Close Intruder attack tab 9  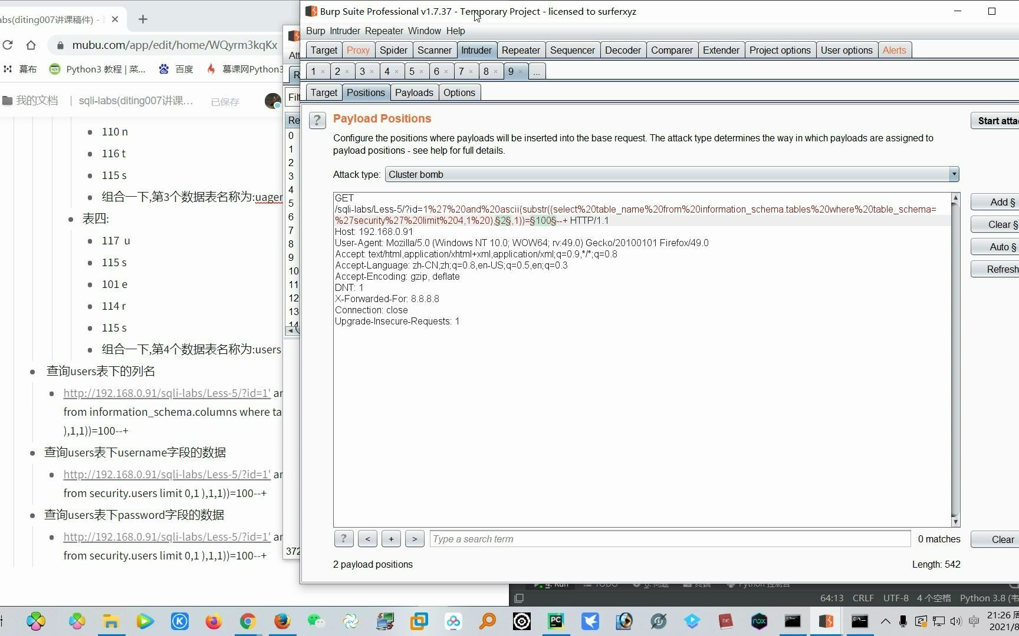[x=520, y=72]
